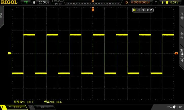Open channel 1 scale 1.00 V label

(18, 107)
